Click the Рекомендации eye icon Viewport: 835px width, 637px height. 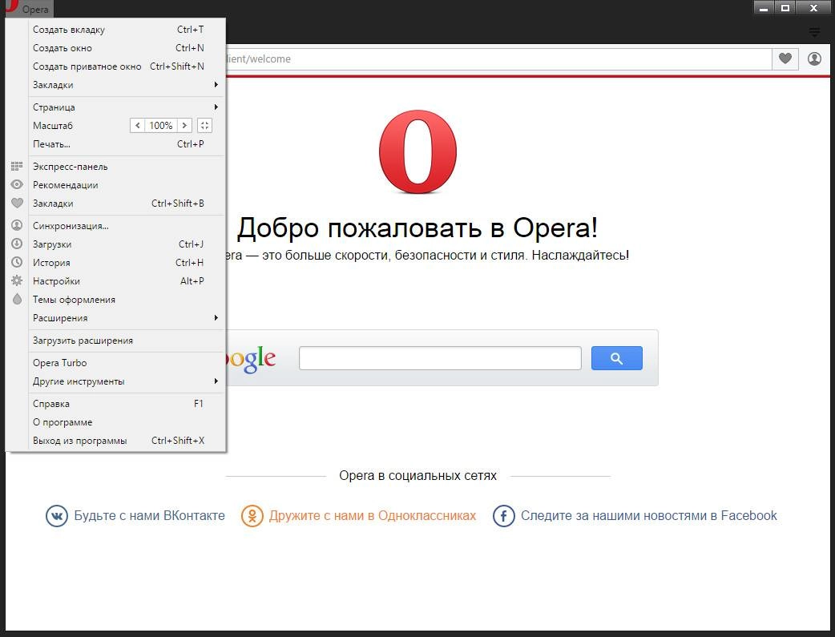click(17, 185)
